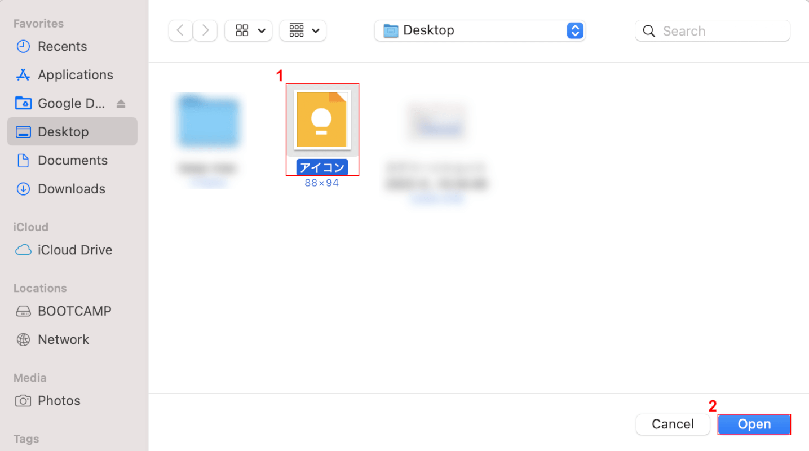Open Network in the sidebar
The height and width of the screenshot is (451, 809).
72,339
